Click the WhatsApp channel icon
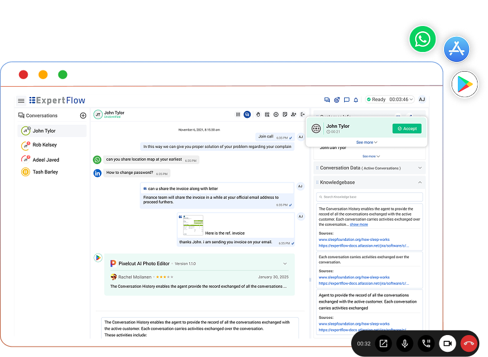Screen dimensions: 488x357 [x=423, y=39]
